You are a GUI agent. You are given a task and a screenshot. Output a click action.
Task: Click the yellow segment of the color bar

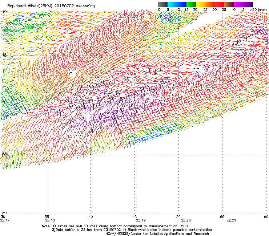point(201,4)
